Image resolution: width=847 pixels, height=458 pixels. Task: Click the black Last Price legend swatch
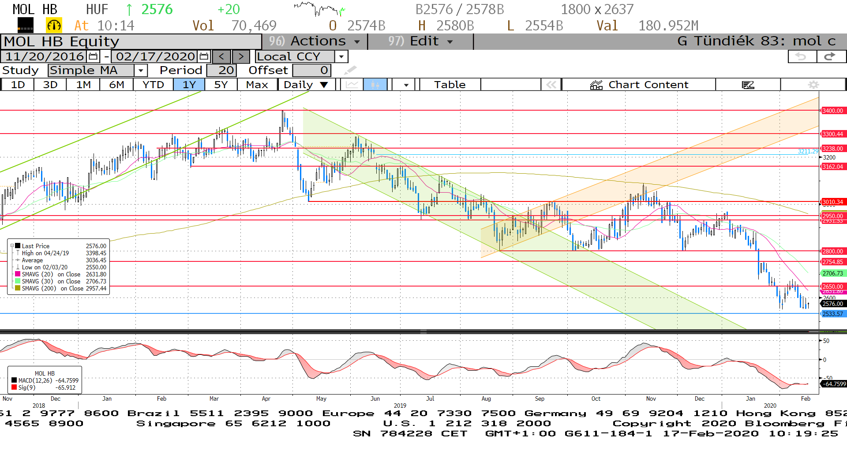pyautogui.click(x=18, y=246)
